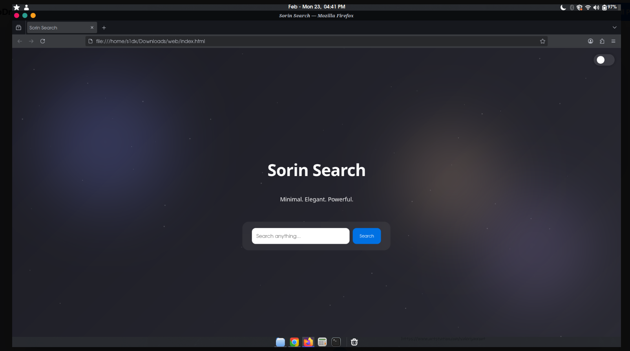The width and height of the screenshot is (630, 351).
Task: Open the Calculator from the dock
Action: click(322, 342)
